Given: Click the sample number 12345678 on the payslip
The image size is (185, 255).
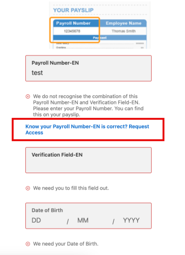Looking at the screenshot, I should click(72, 31).
